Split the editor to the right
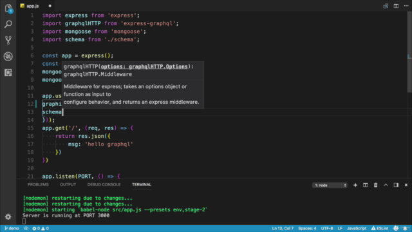 (x=396, y=6)
